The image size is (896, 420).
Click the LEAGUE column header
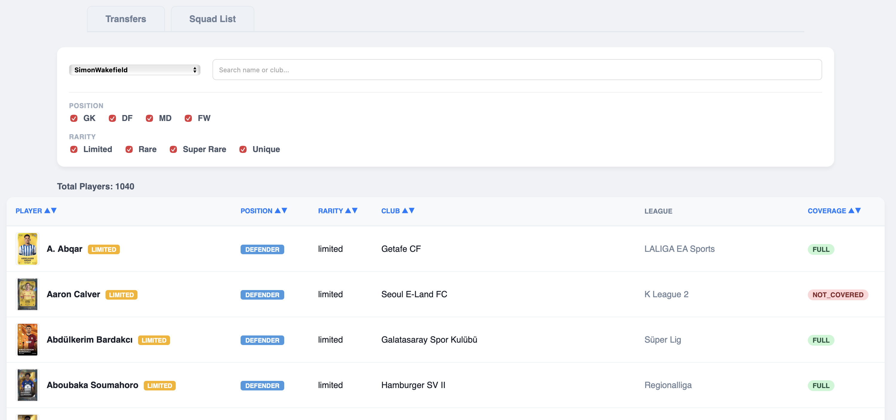pyautogui.click(x=658, y=211)
